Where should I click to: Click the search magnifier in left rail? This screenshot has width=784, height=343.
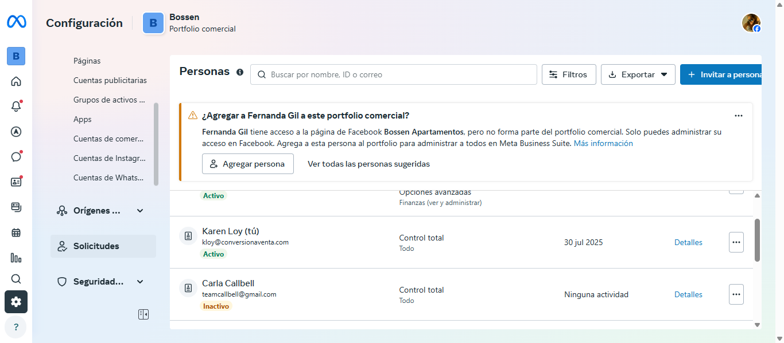tap(16, 279)
